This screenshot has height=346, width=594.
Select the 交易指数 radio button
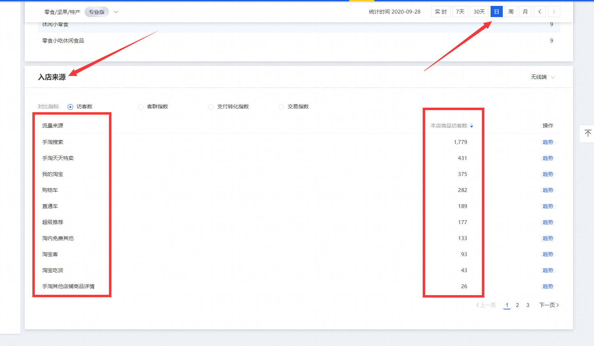coord(281,107)
